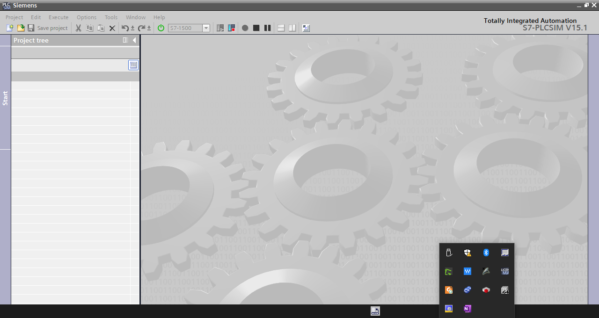The width and height of the screenshot is (599, 318).
Task: Open the Tools menu
Action: tap(111, 17)
